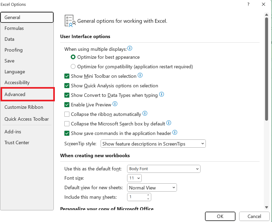Uncheck Show Quick Analysis options on selection
The height and width of the screenshot is (222, 272).
tap(67, 85)
